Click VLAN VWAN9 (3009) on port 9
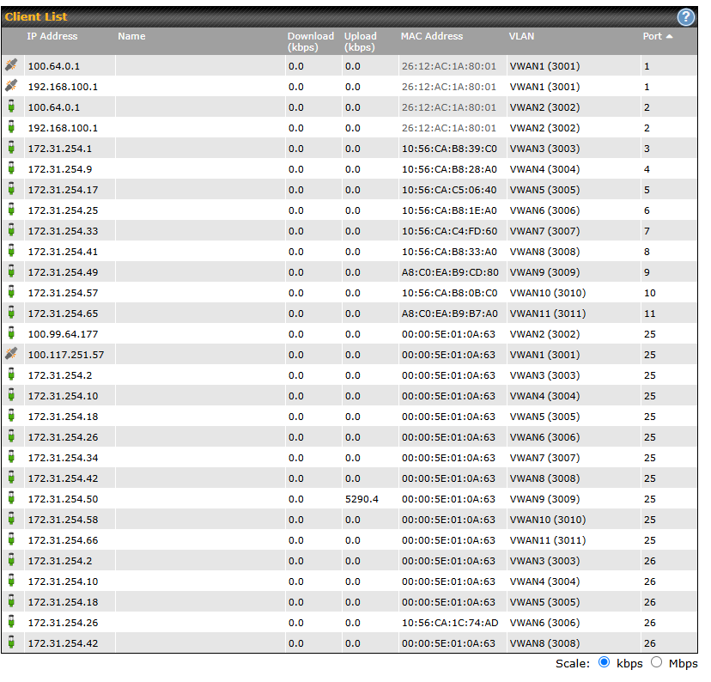This screenshot has height=682, width=711. pyautogui.click(x=544, y=272)
